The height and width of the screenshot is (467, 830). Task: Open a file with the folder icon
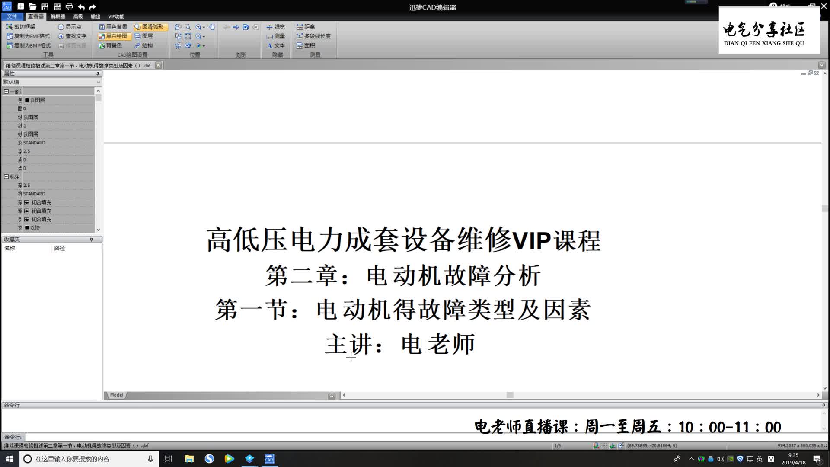point(32,6)
